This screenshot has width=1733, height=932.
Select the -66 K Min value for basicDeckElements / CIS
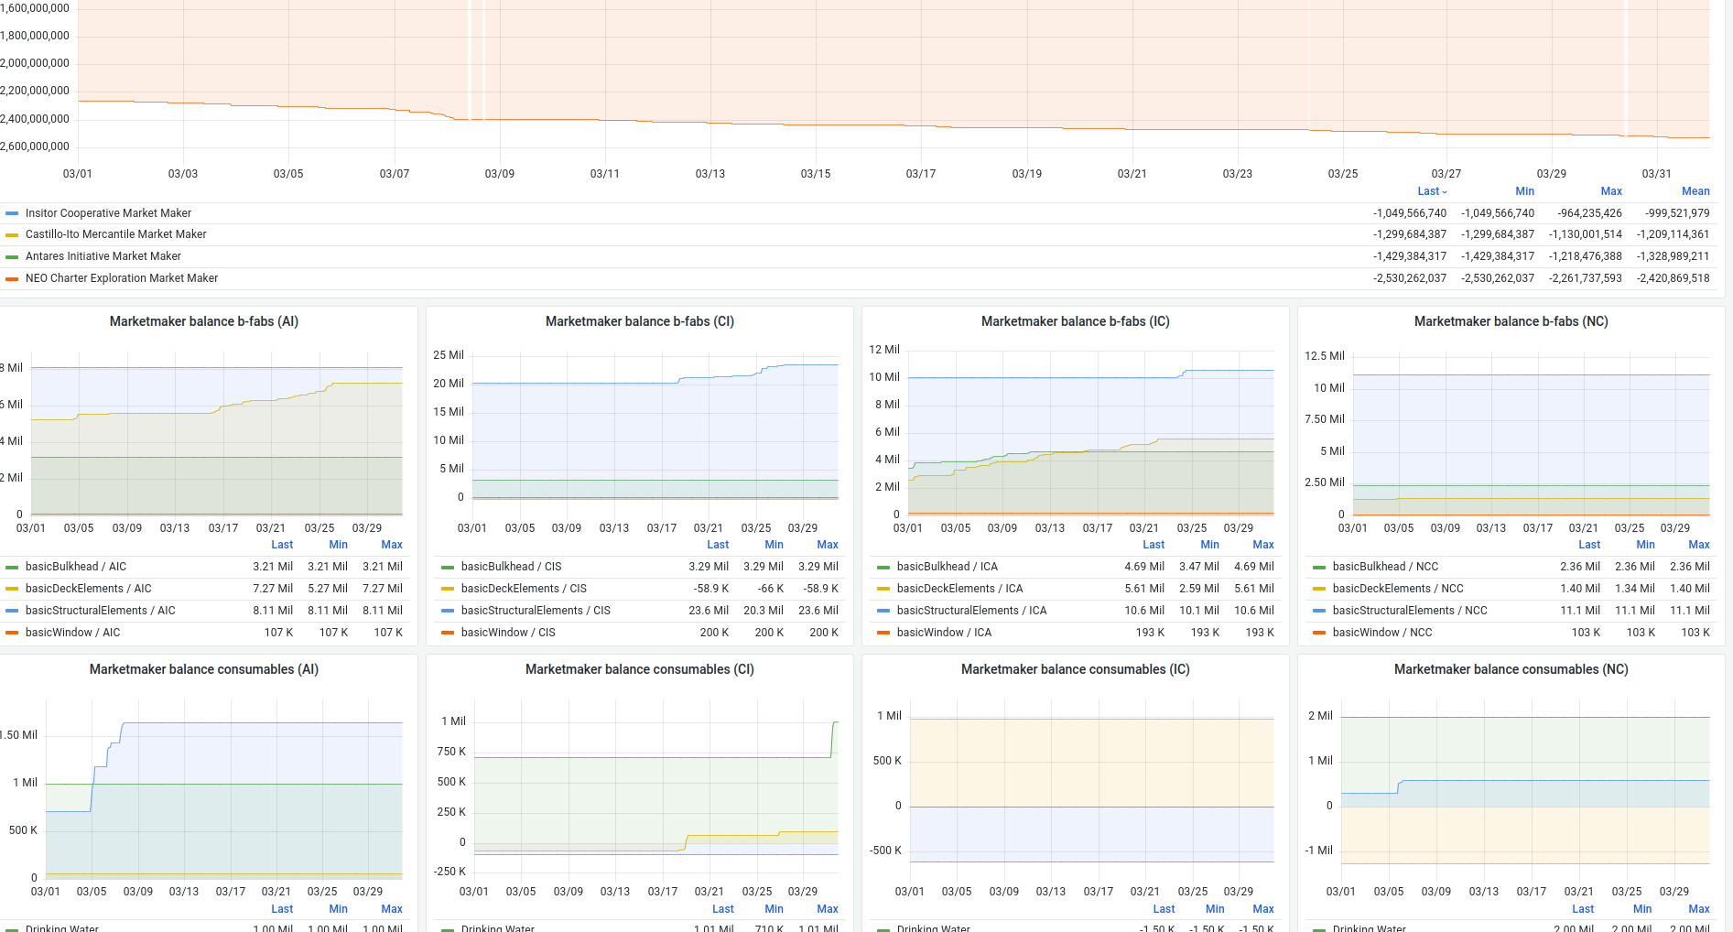771,589
